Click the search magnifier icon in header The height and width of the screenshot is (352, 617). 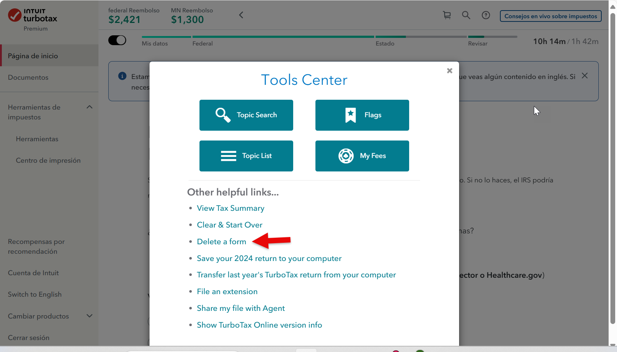point(466,15)
